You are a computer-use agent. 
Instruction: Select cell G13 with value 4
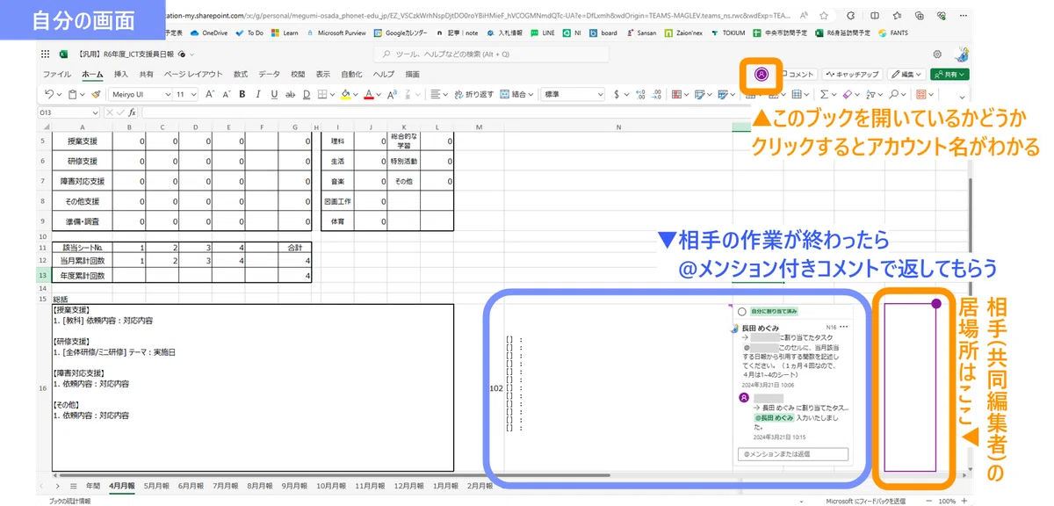pyautogui.click(x=295, y=277)
